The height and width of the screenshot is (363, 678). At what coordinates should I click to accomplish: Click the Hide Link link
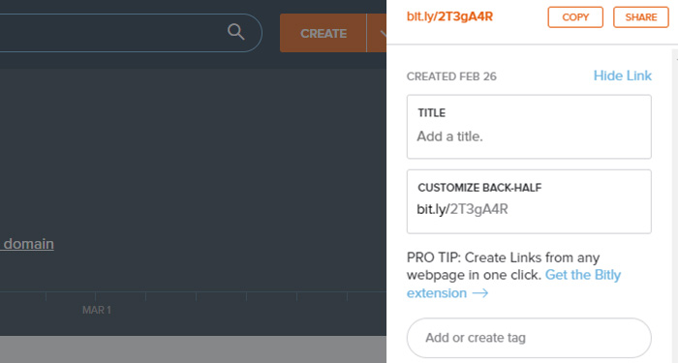622,76
